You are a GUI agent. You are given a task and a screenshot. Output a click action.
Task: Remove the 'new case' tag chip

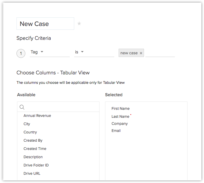coord(141,53)
